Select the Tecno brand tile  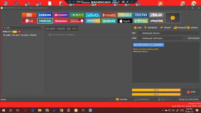click(141, 15)
